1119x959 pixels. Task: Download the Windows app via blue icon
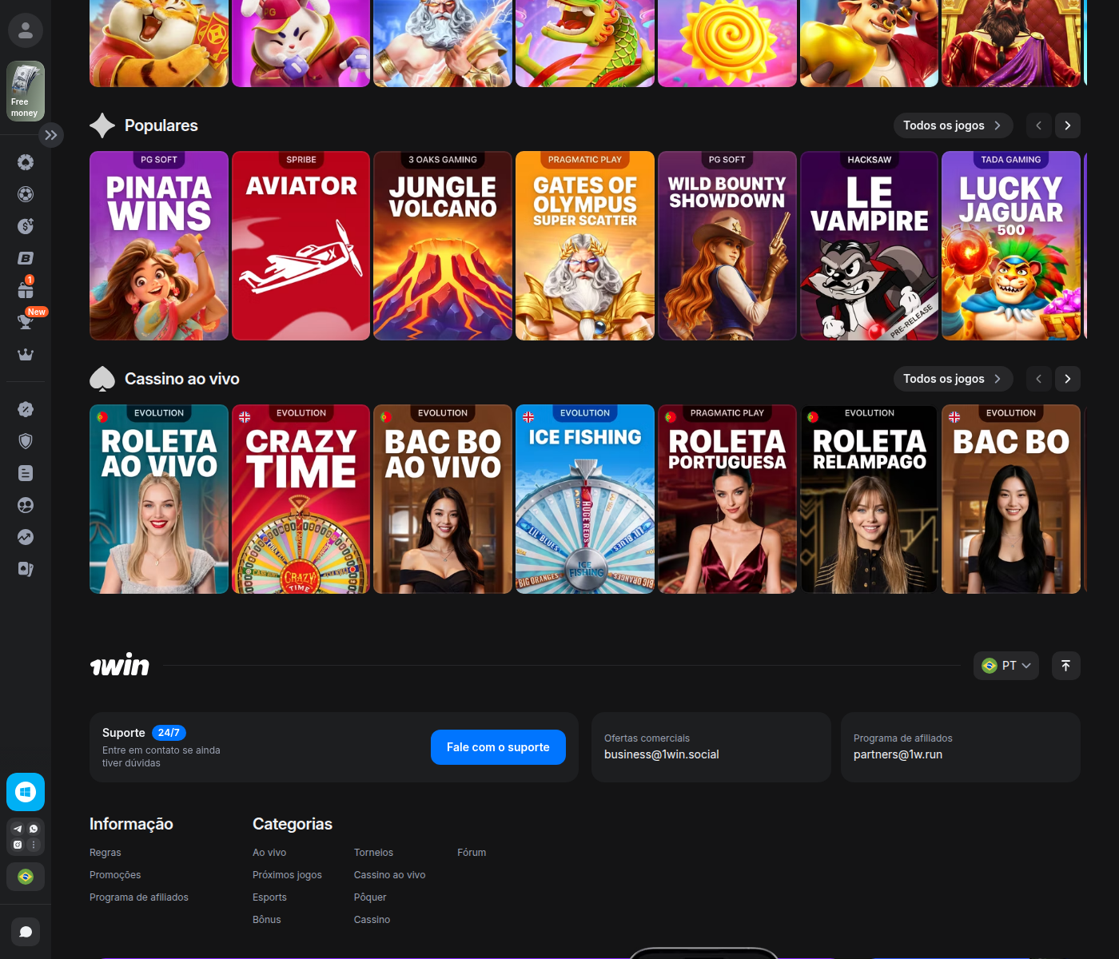[26, 792]
